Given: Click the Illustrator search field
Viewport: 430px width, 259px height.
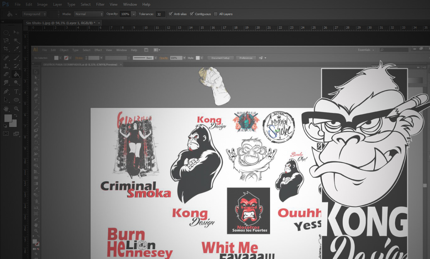Looking at the screenshot, I should tap(394, 50).
